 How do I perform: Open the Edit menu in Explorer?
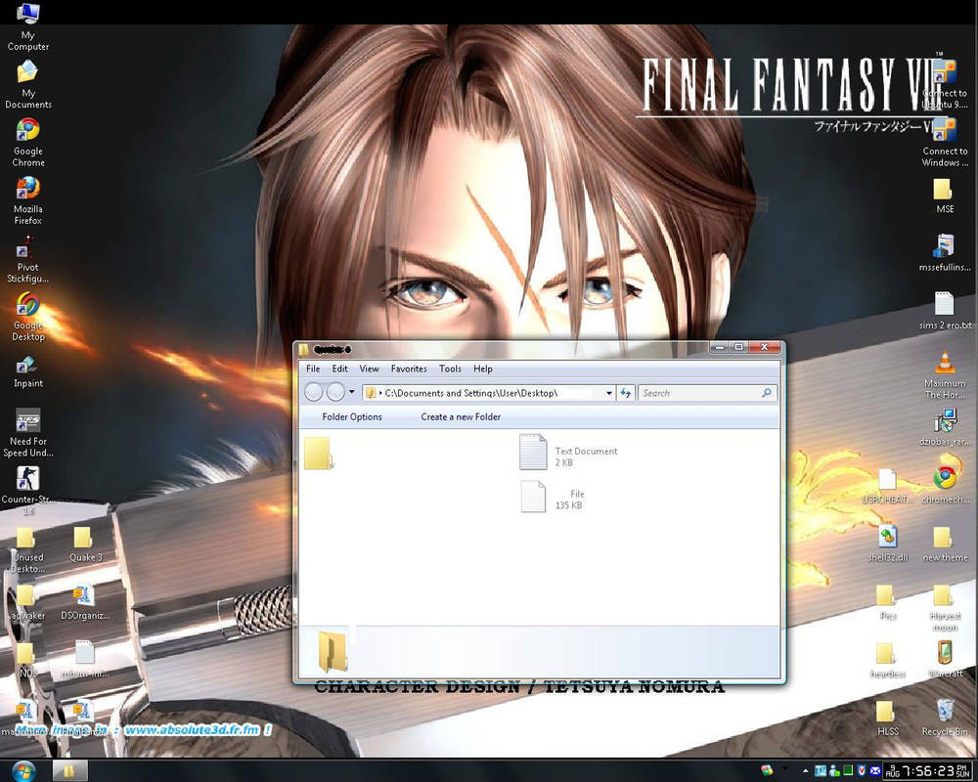(x=339, y=369)
